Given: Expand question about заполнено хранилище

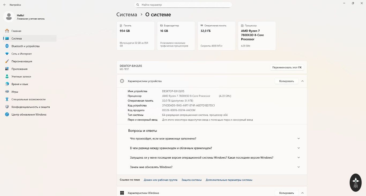Looking at the screenshot, I should [x=298, y=139].
